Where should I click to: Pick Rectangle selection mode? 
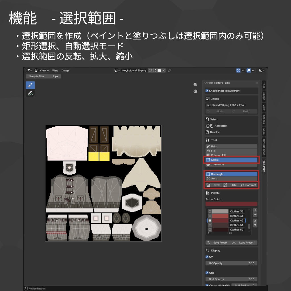[231, 174]
